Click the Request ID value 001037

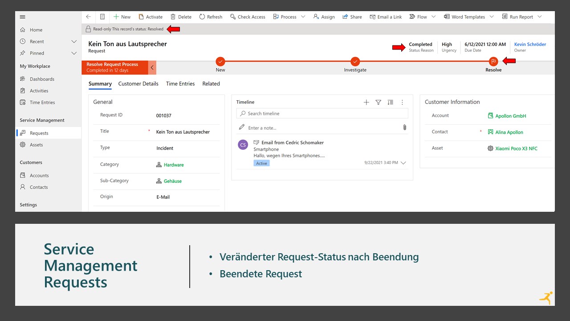pyautogui.click(x=164, y=115)
